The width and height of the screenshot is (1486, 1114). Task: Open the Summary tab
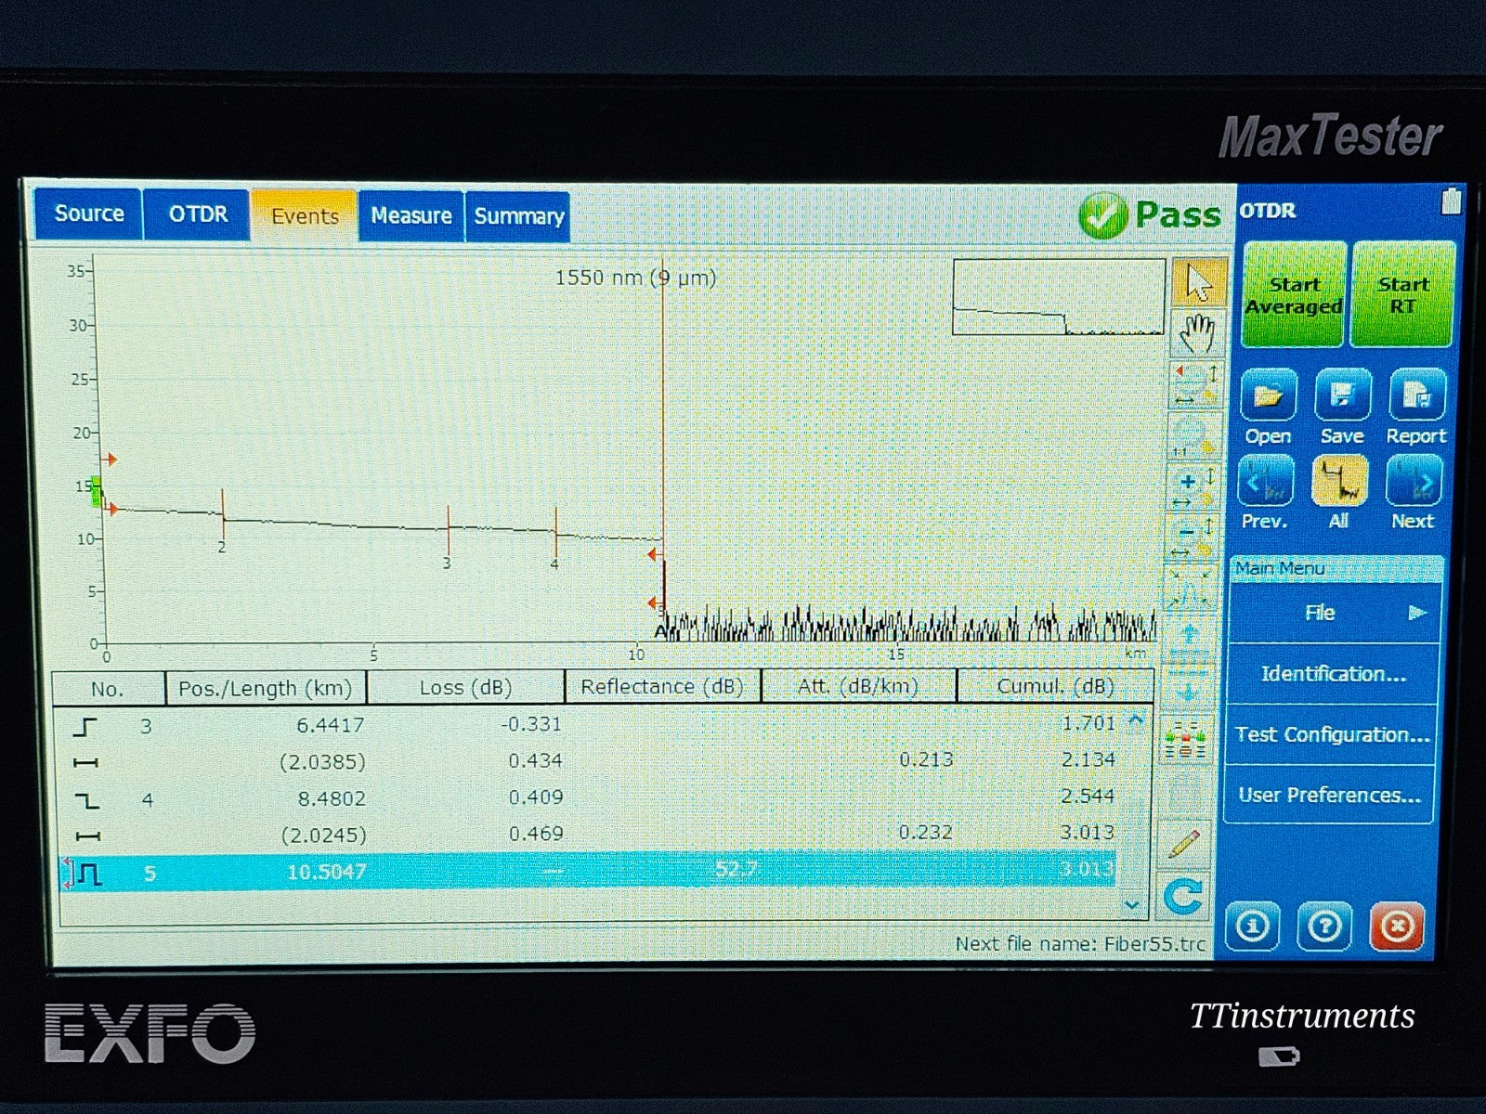[518, 217]
